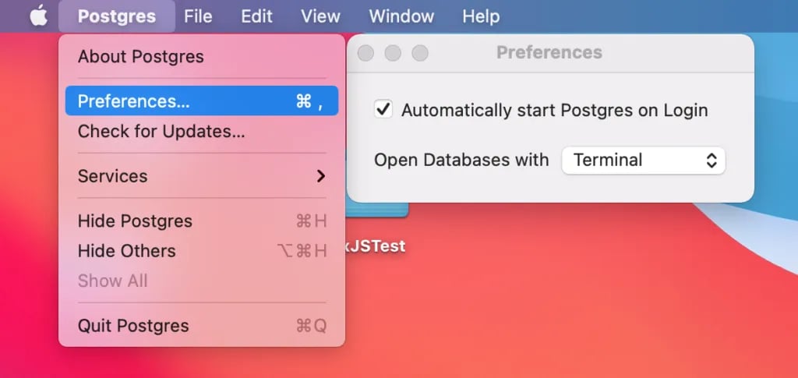Open the View menu
The height and width of the screenshot is (378, 798).
coord(320,16)
